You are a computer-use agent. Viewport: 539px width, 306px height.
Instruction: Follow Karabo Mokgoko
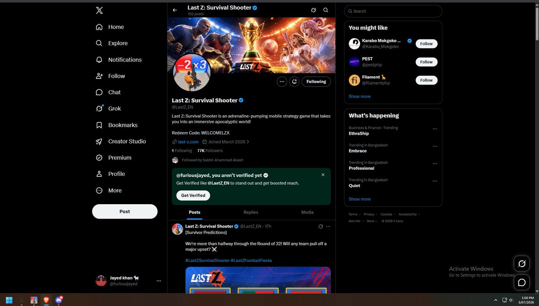[x=426, y=44]
